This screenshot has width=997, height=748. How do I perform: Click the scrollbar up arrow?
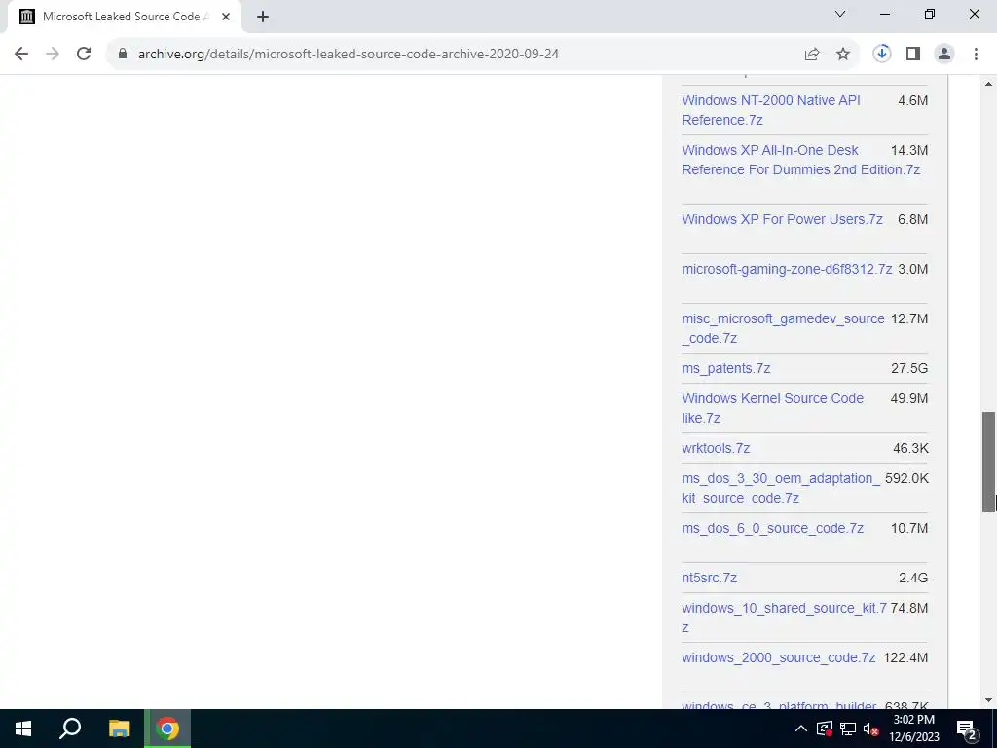(x=988, y=84)
